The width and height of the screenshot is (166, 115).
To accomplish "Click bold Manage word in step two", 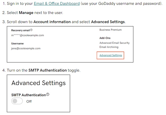I will point(26,13).
